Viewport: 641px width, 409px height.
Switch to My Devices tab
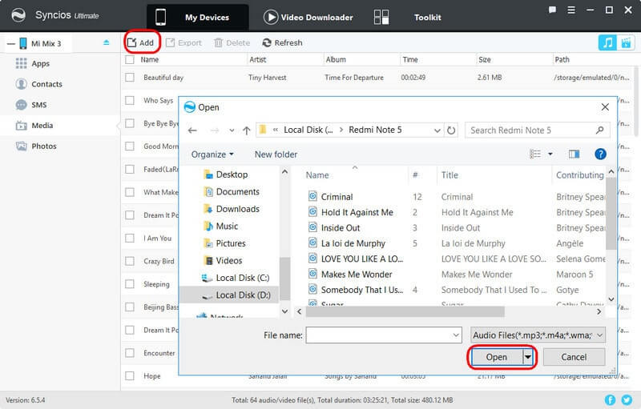click(197, 17)
